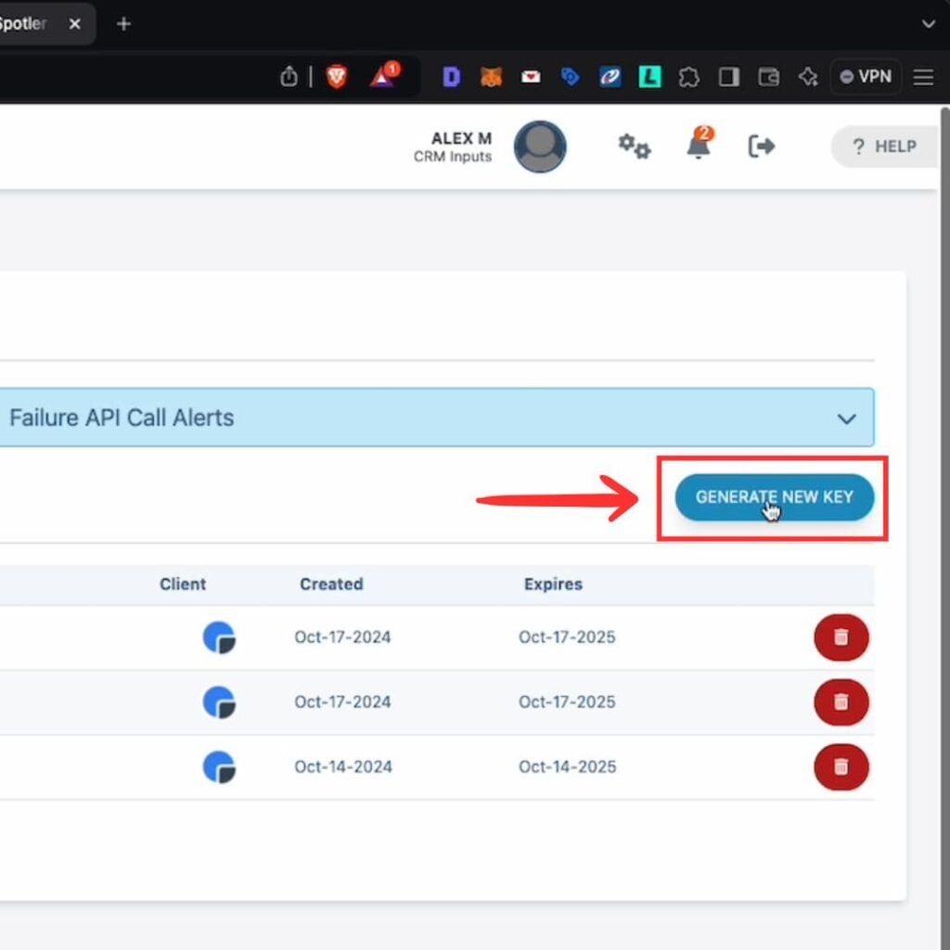This screenshot has width=950, height=950.
Task: Toggle the browser sidebar panel icon
Action: point(729,77)
